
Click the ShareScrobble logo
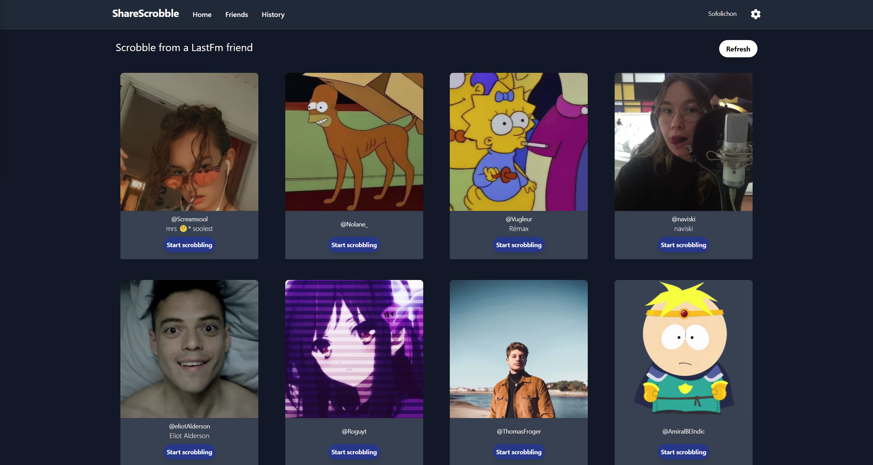(146, 13)
